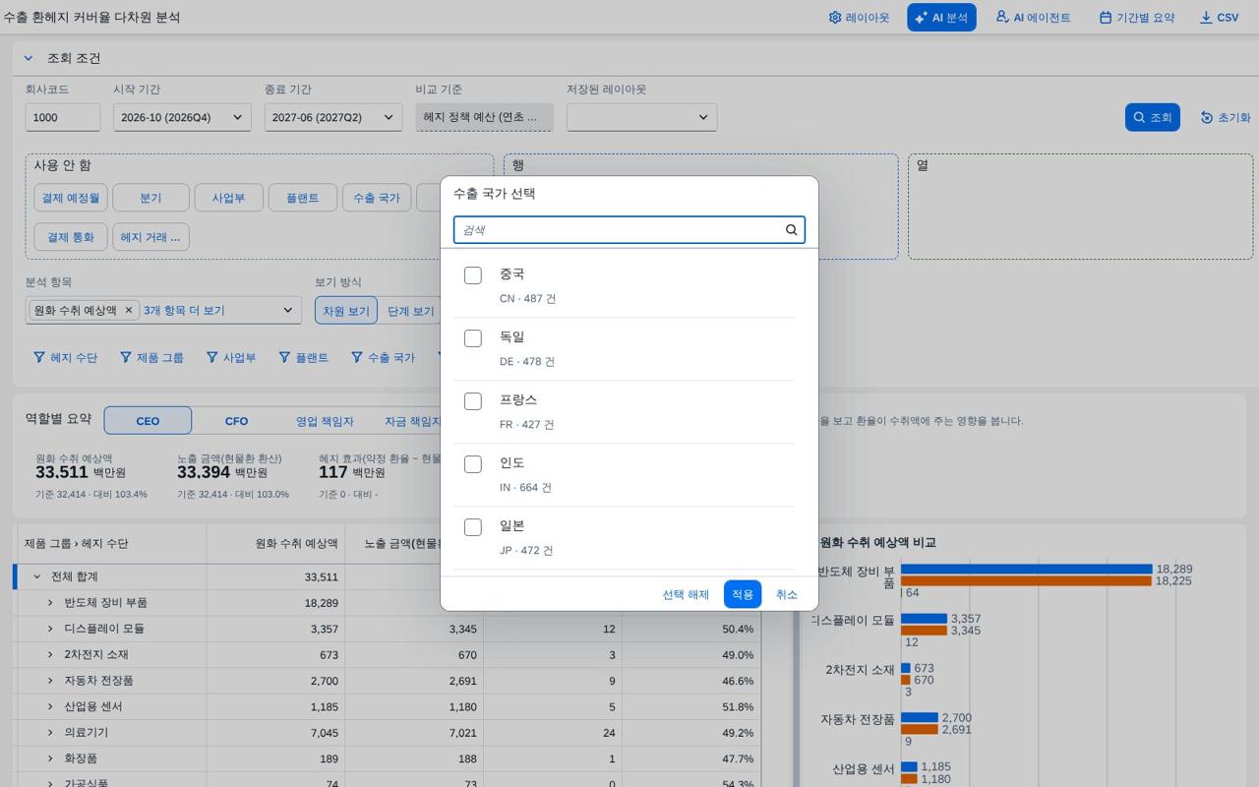Open the 헤지 수단 filter
The image size is (1259, 787).
coord(66,357)
